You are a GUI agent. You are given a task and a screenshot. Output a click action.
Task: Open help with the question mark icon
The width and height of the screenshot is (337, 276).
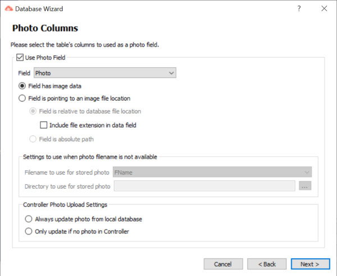point(299,8)
